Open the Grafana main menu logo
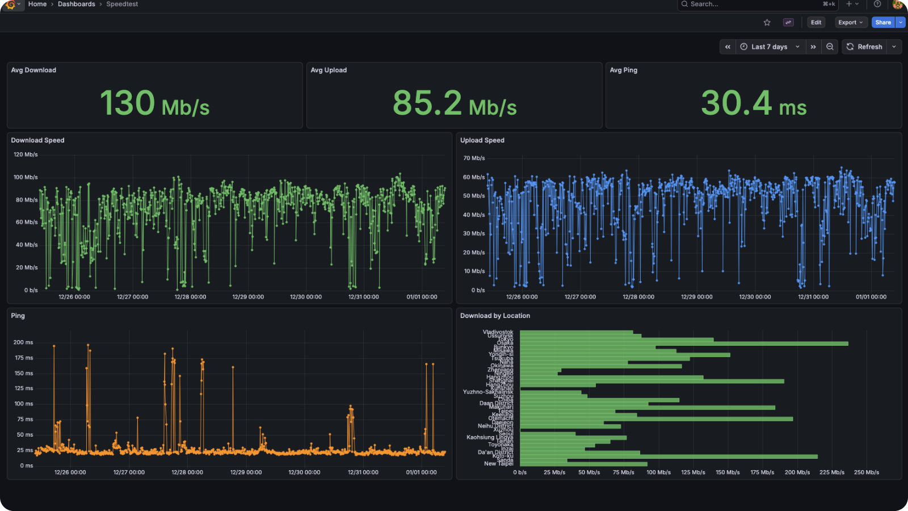The height and width of the screenshot is (511, 908). pyautogui.click(x=10, y=5)
